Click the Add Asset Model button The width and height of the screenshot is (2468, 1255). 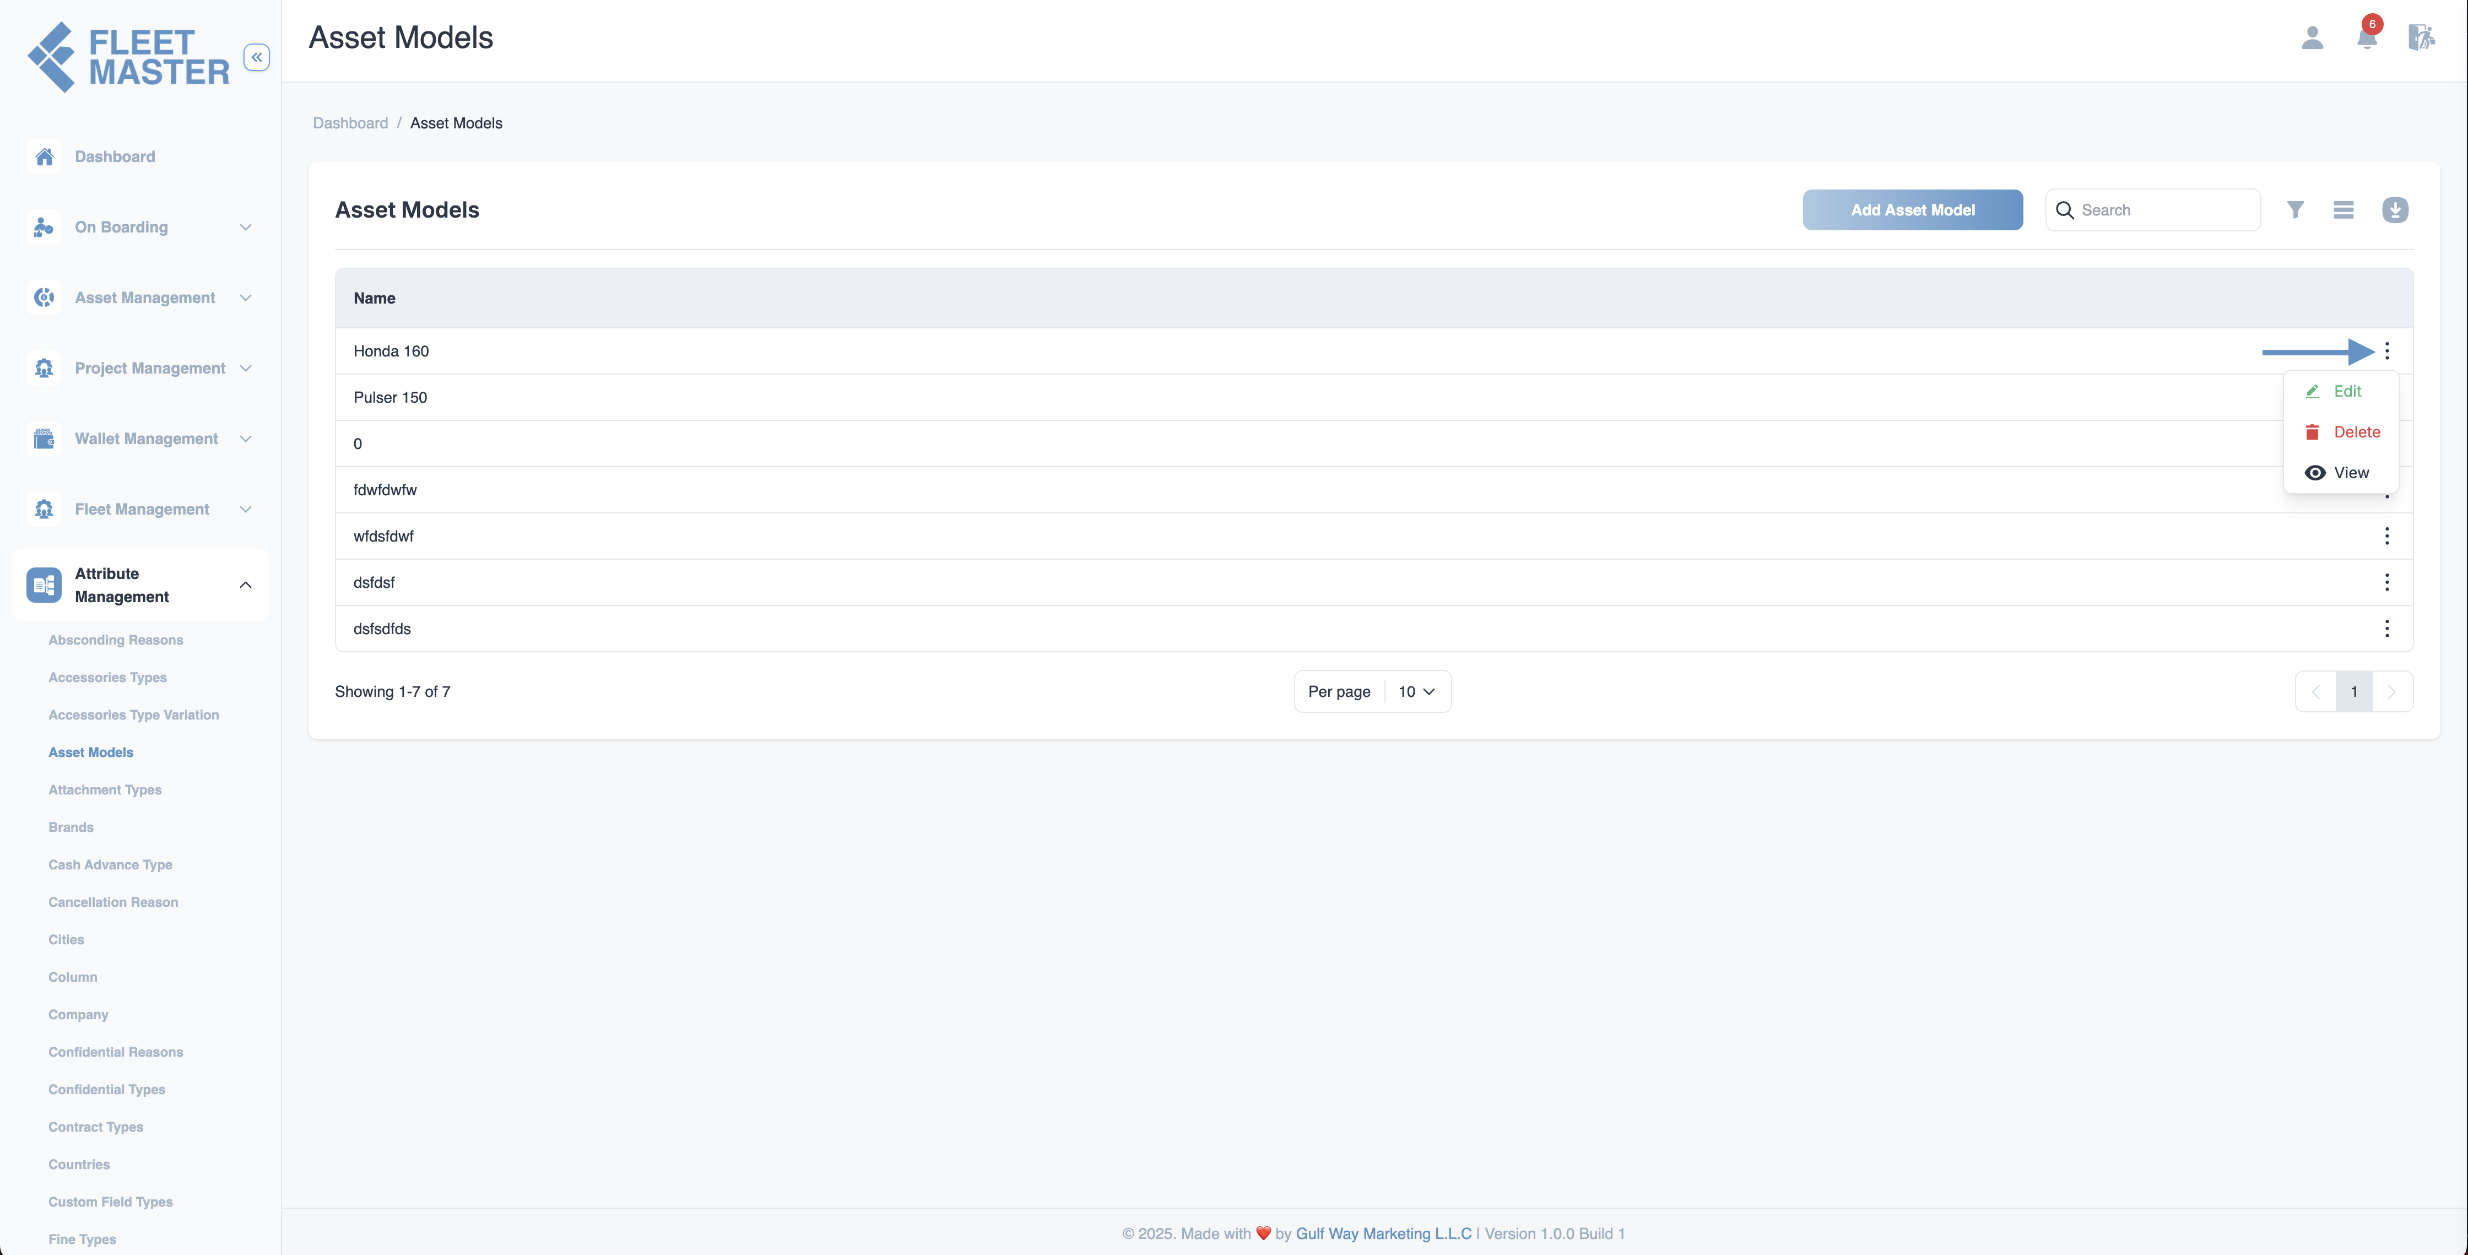coord(1912,210)
